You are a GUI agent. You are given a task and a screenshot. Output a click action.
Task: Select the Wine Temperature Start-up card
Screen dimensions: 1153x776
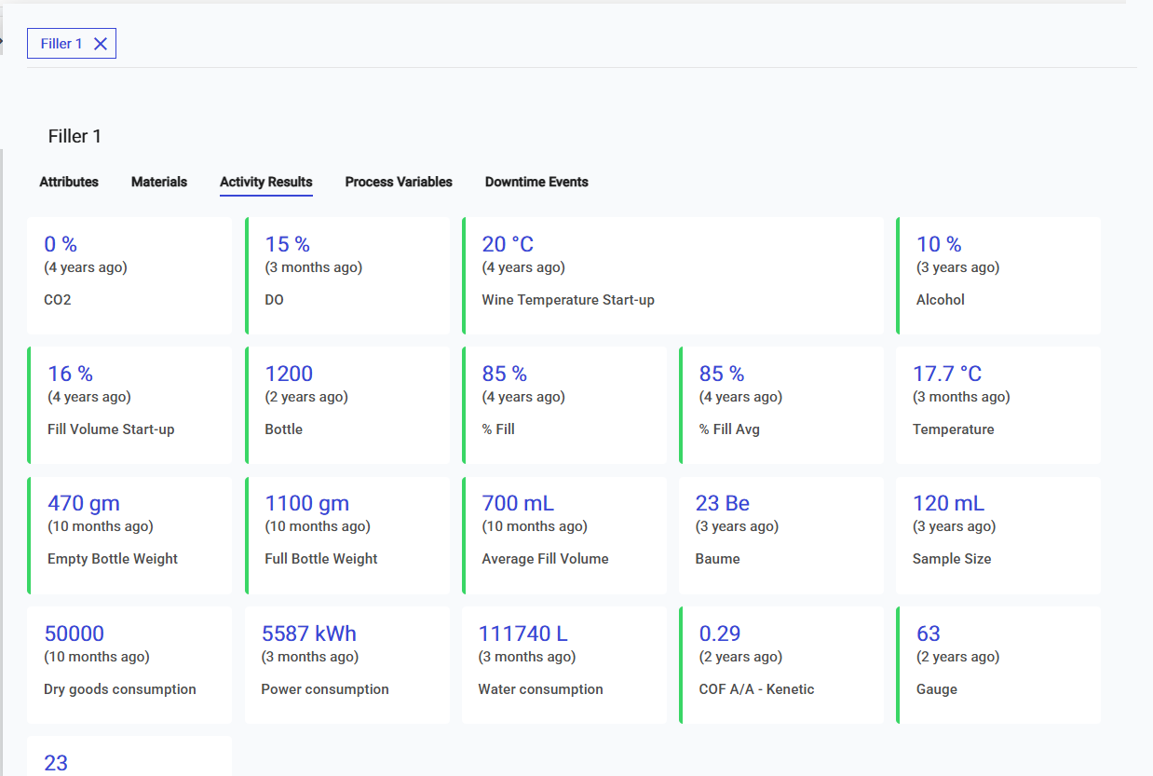click(x=672, y=276)
